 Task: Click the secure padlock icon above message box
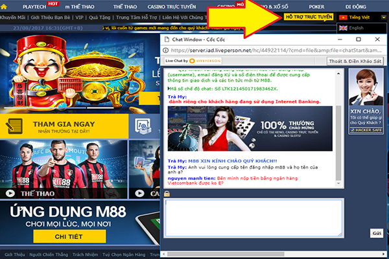point(167,194)
